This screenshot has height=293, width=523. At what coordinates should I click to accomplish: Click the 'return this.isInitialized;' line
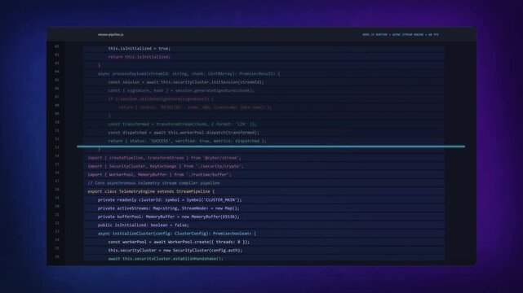(x=139, y=57)
